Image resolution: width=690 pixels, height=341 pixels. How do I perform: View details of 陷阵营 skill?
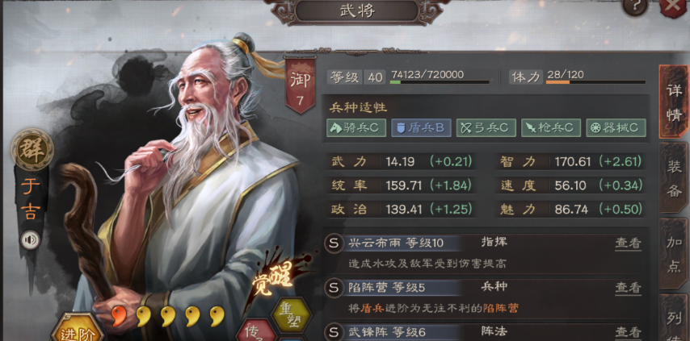[628, 288]
